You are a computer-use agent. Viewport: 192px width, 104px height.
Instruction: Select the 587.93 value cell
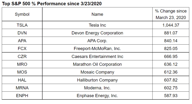tap(171, 96)
